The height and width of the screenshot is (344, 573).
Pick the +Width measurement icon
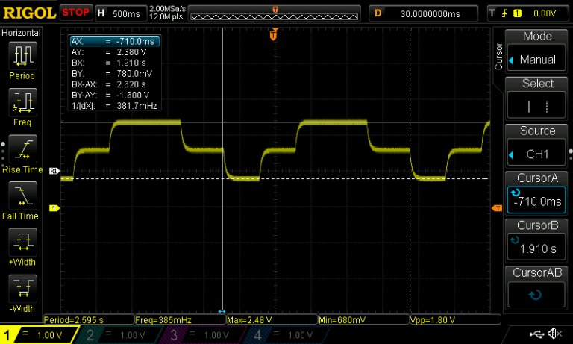[x=22, y=240]
